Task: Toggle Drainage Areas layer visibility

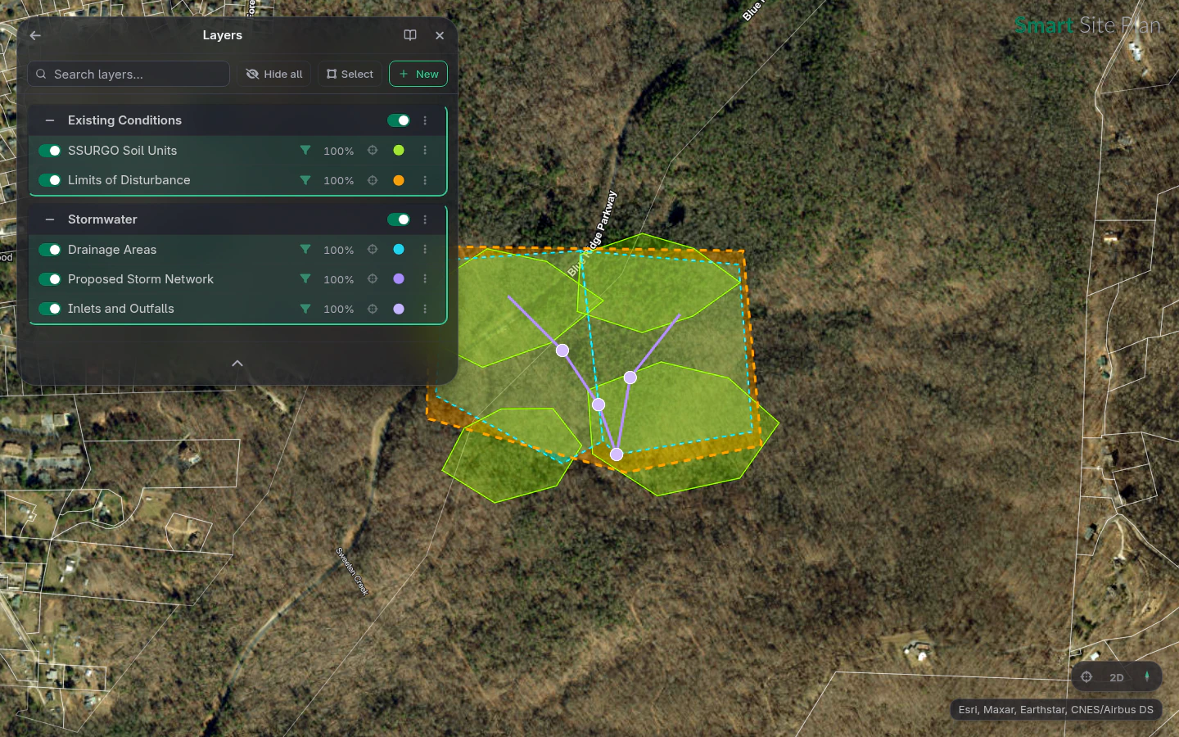Action: tap(50, 250)
